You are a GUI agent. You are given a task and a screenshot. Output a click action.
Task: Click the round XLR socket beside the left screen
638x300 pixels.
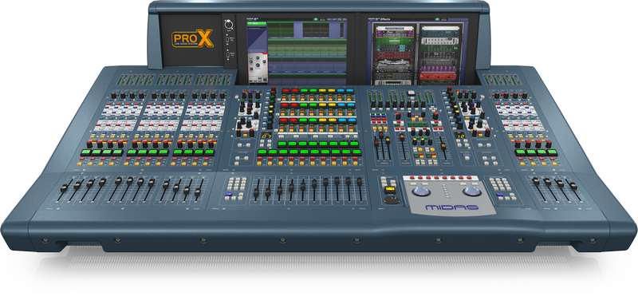tap(228, 25)
